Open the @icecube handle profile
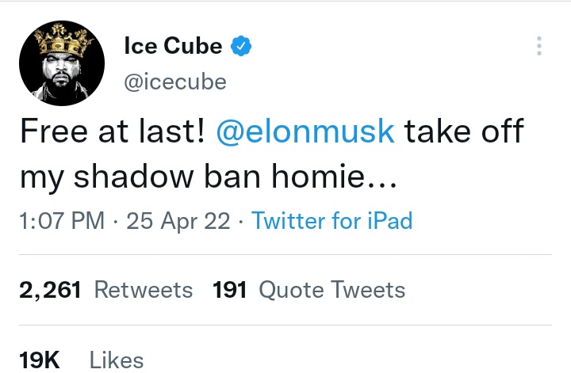571x373 pixels. (x=175, y=82)
